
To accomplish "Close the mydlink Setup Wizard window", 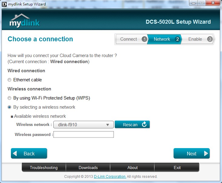I will click(213, 3).
